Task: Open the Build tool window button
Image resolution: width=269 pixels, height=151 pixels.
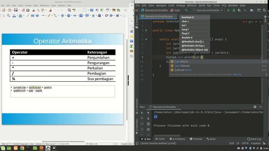Action: tap(211, 139)
